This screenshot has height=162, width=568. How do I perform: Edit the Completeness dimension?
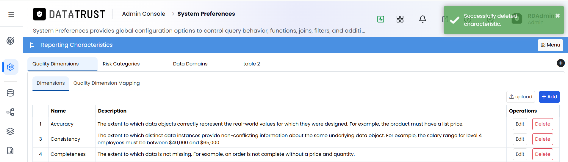tap(520, 154)
